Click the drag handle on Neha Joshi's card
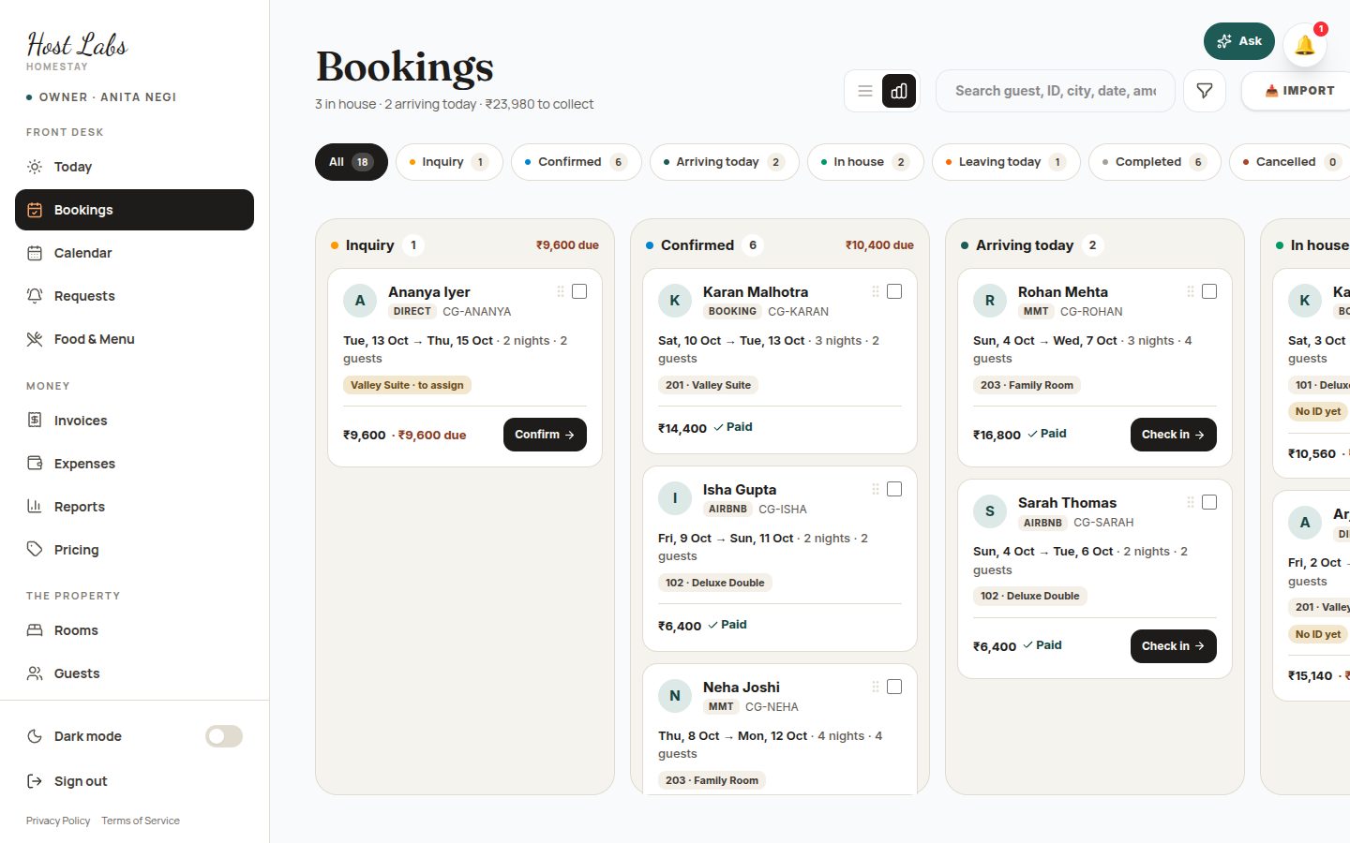The height and width of the screenshot is (843, 1350). [x=876, y=687]
